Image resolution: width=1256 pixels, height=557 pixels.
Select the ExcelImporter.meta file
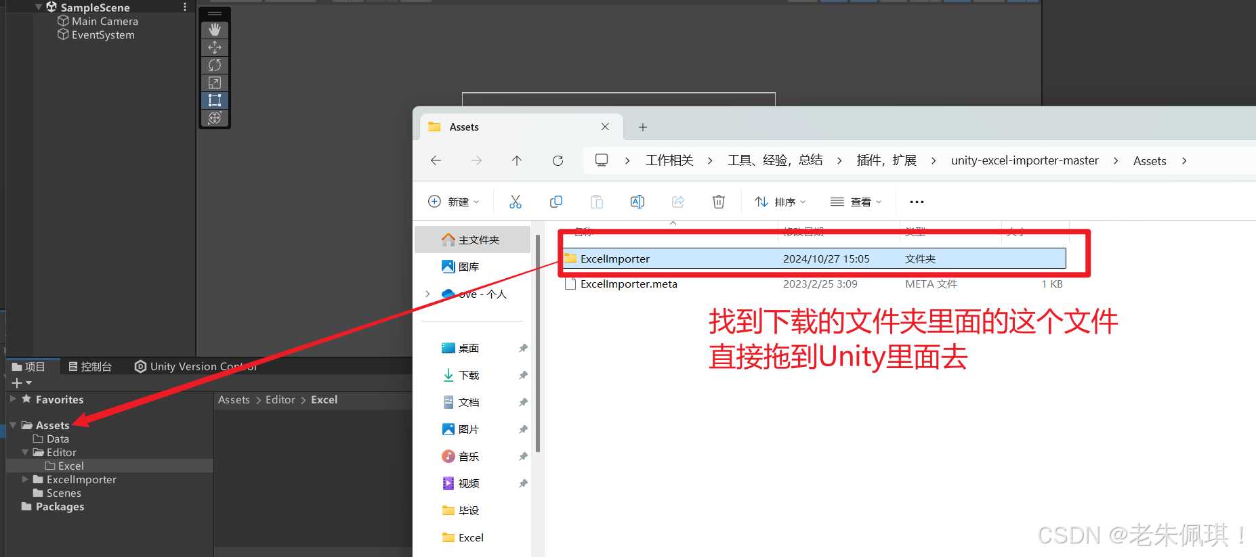[814, 284]
